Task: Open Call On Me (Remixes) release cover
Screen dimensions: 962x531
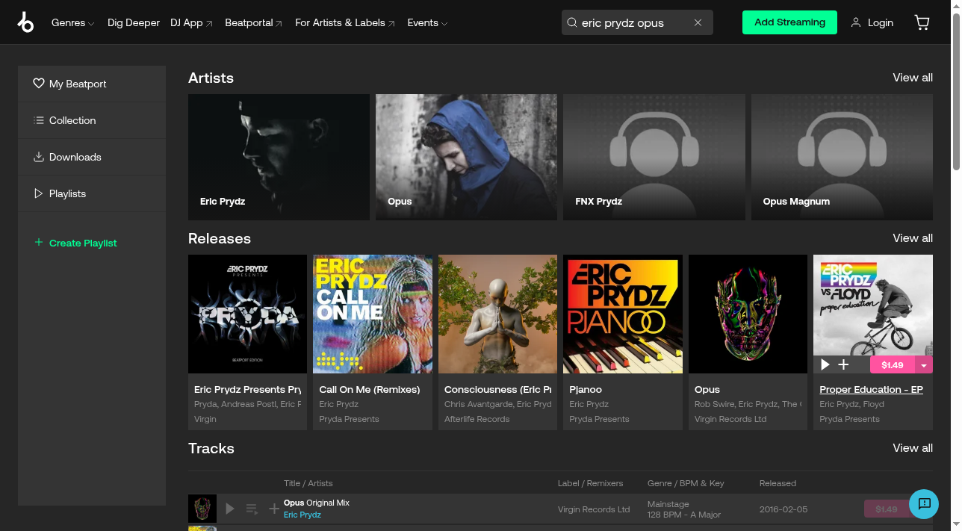Action: click(x=373, y=314)
